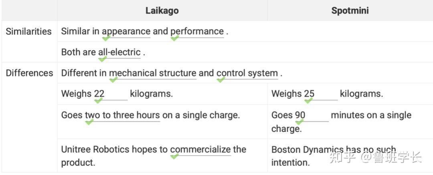The width and height of the screenshot is (433, 175).
Task: Click the Similarities row label
Action: click(x=29, y=32)
